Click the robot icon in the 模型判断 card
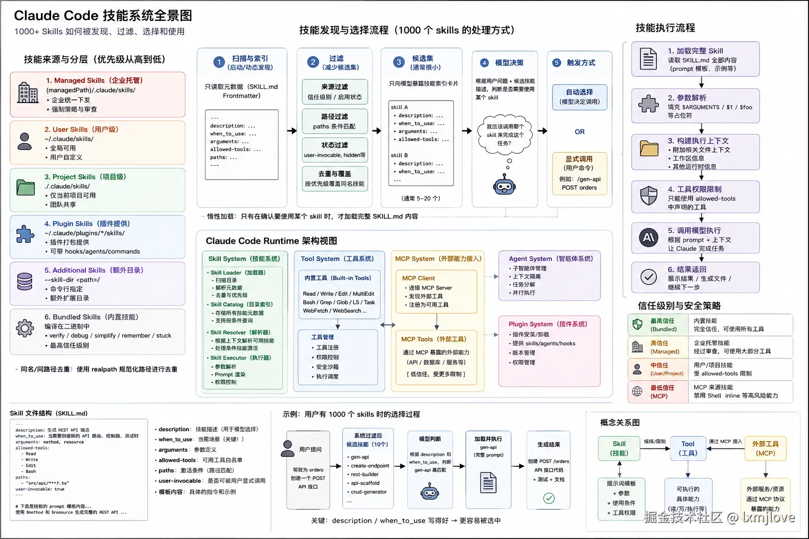 pos(430,492)
